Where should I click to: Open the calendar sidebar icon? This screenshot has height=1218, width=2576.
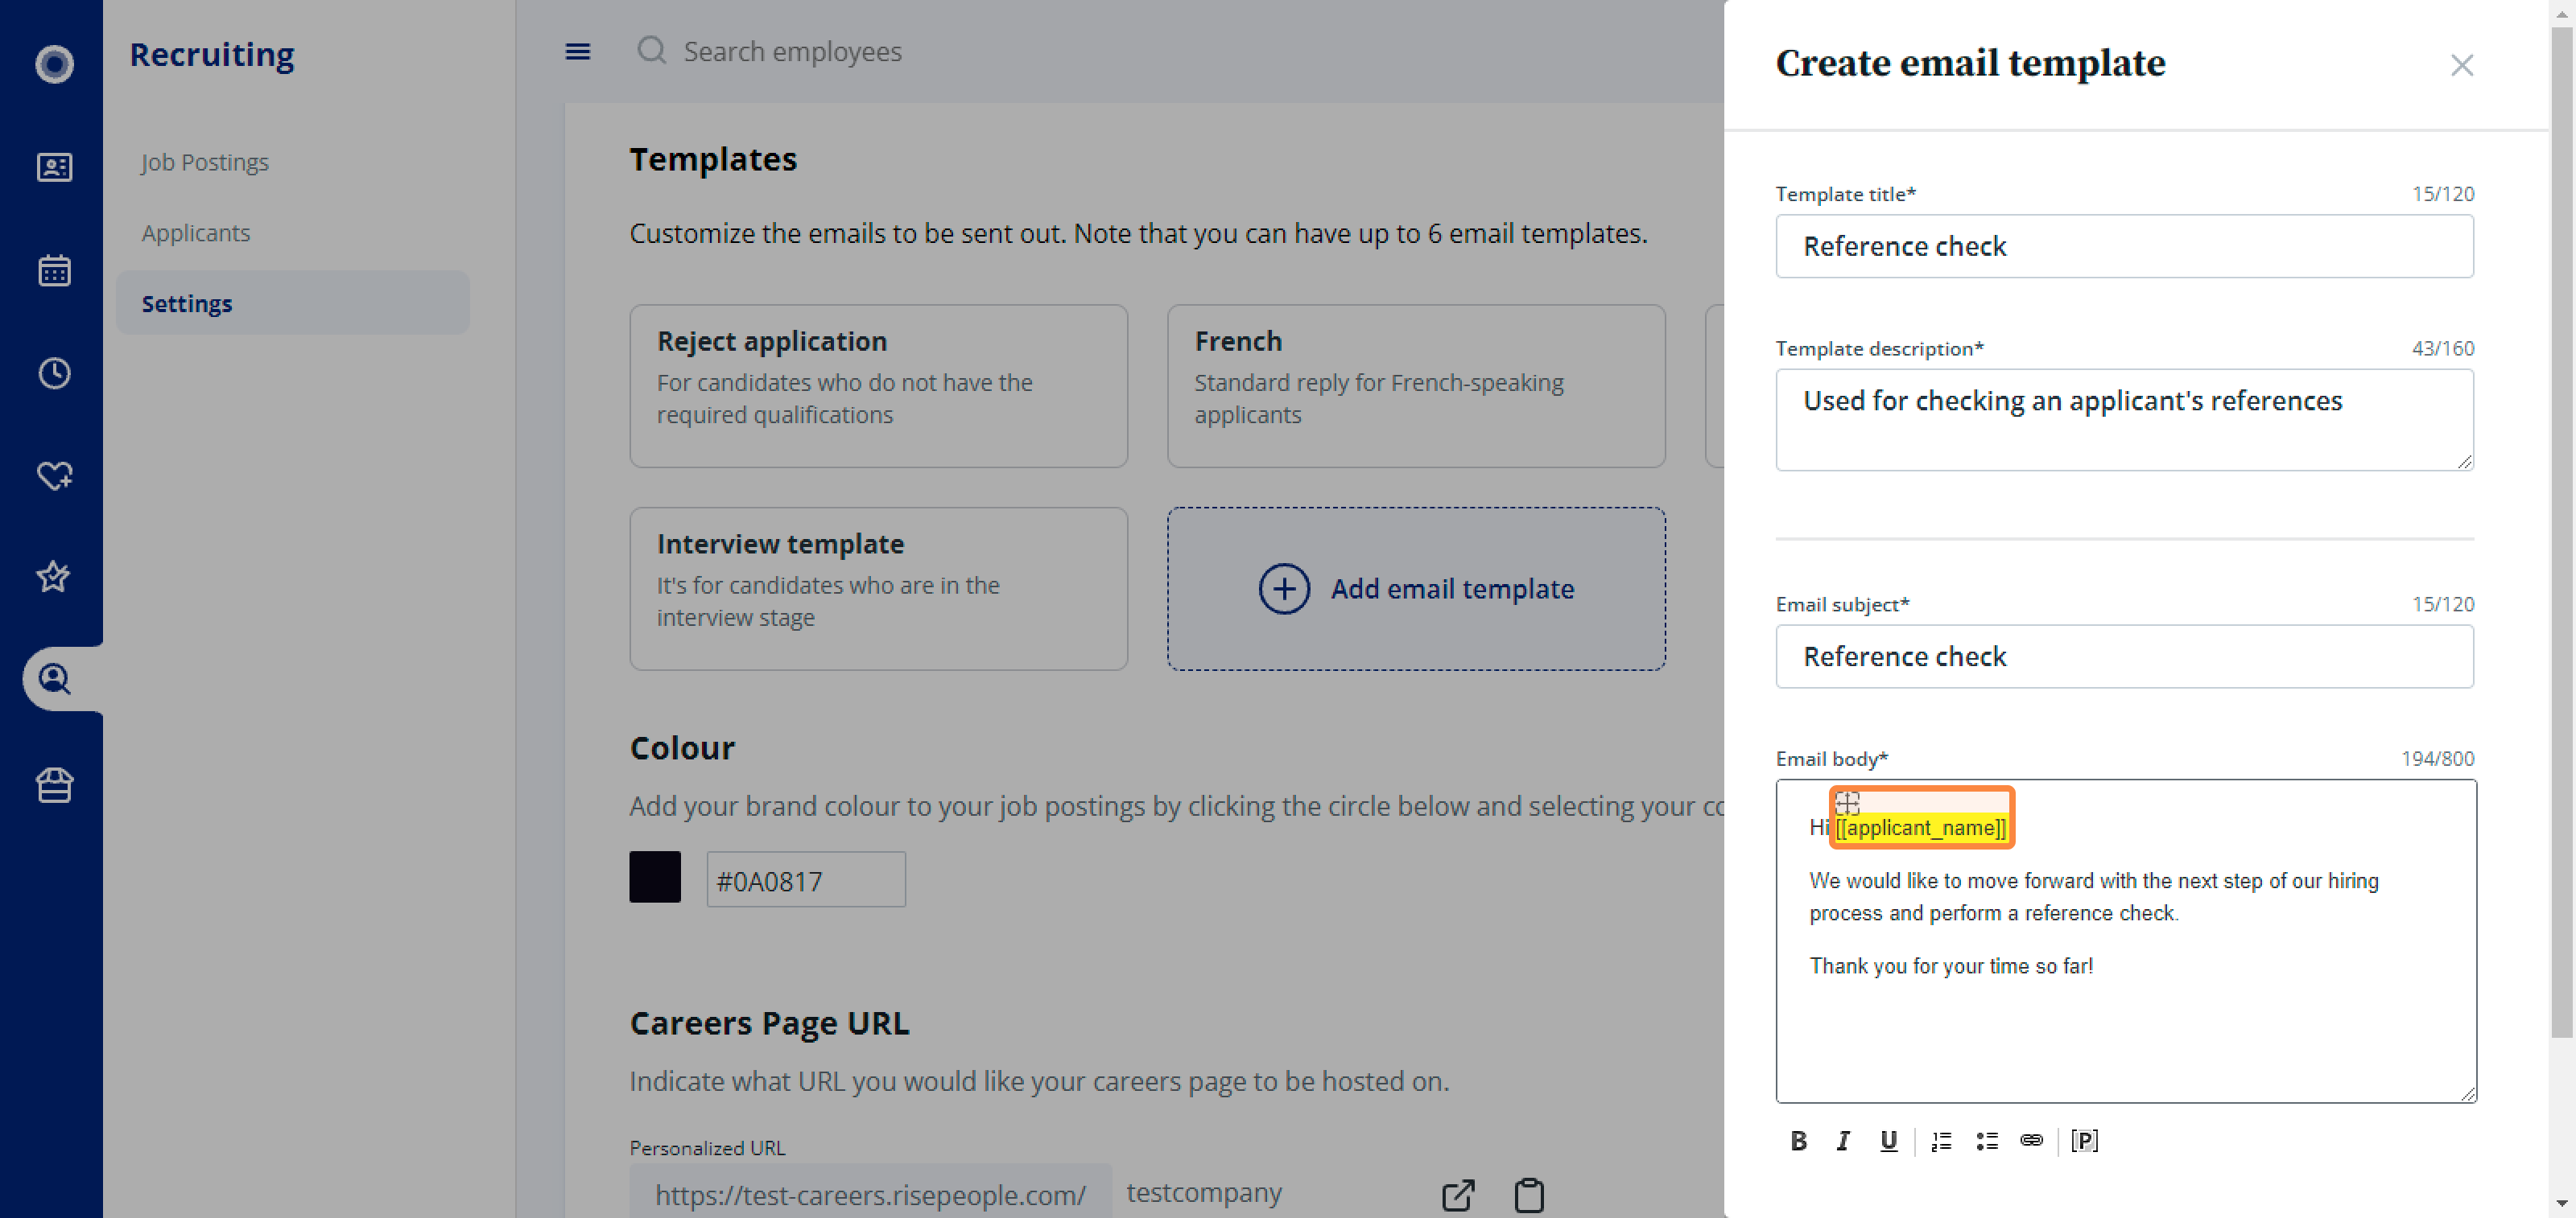[x=54, y=270]
